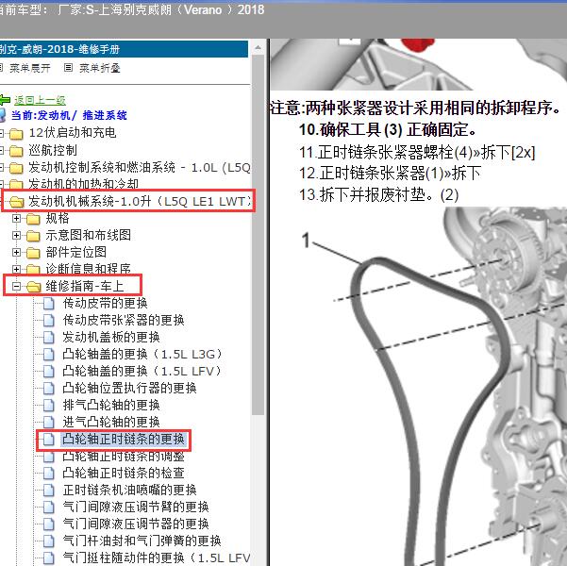
Task: Expand the 部件定位图 folder
Action: pyautogui.click(x=16, y=253)
